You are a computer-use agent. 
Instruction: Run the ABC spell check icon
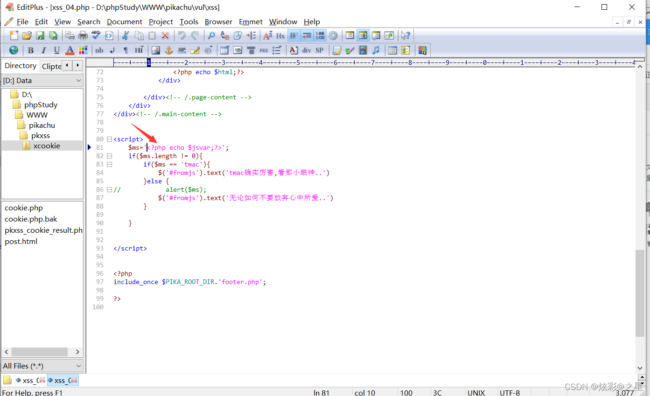point(96,35)
